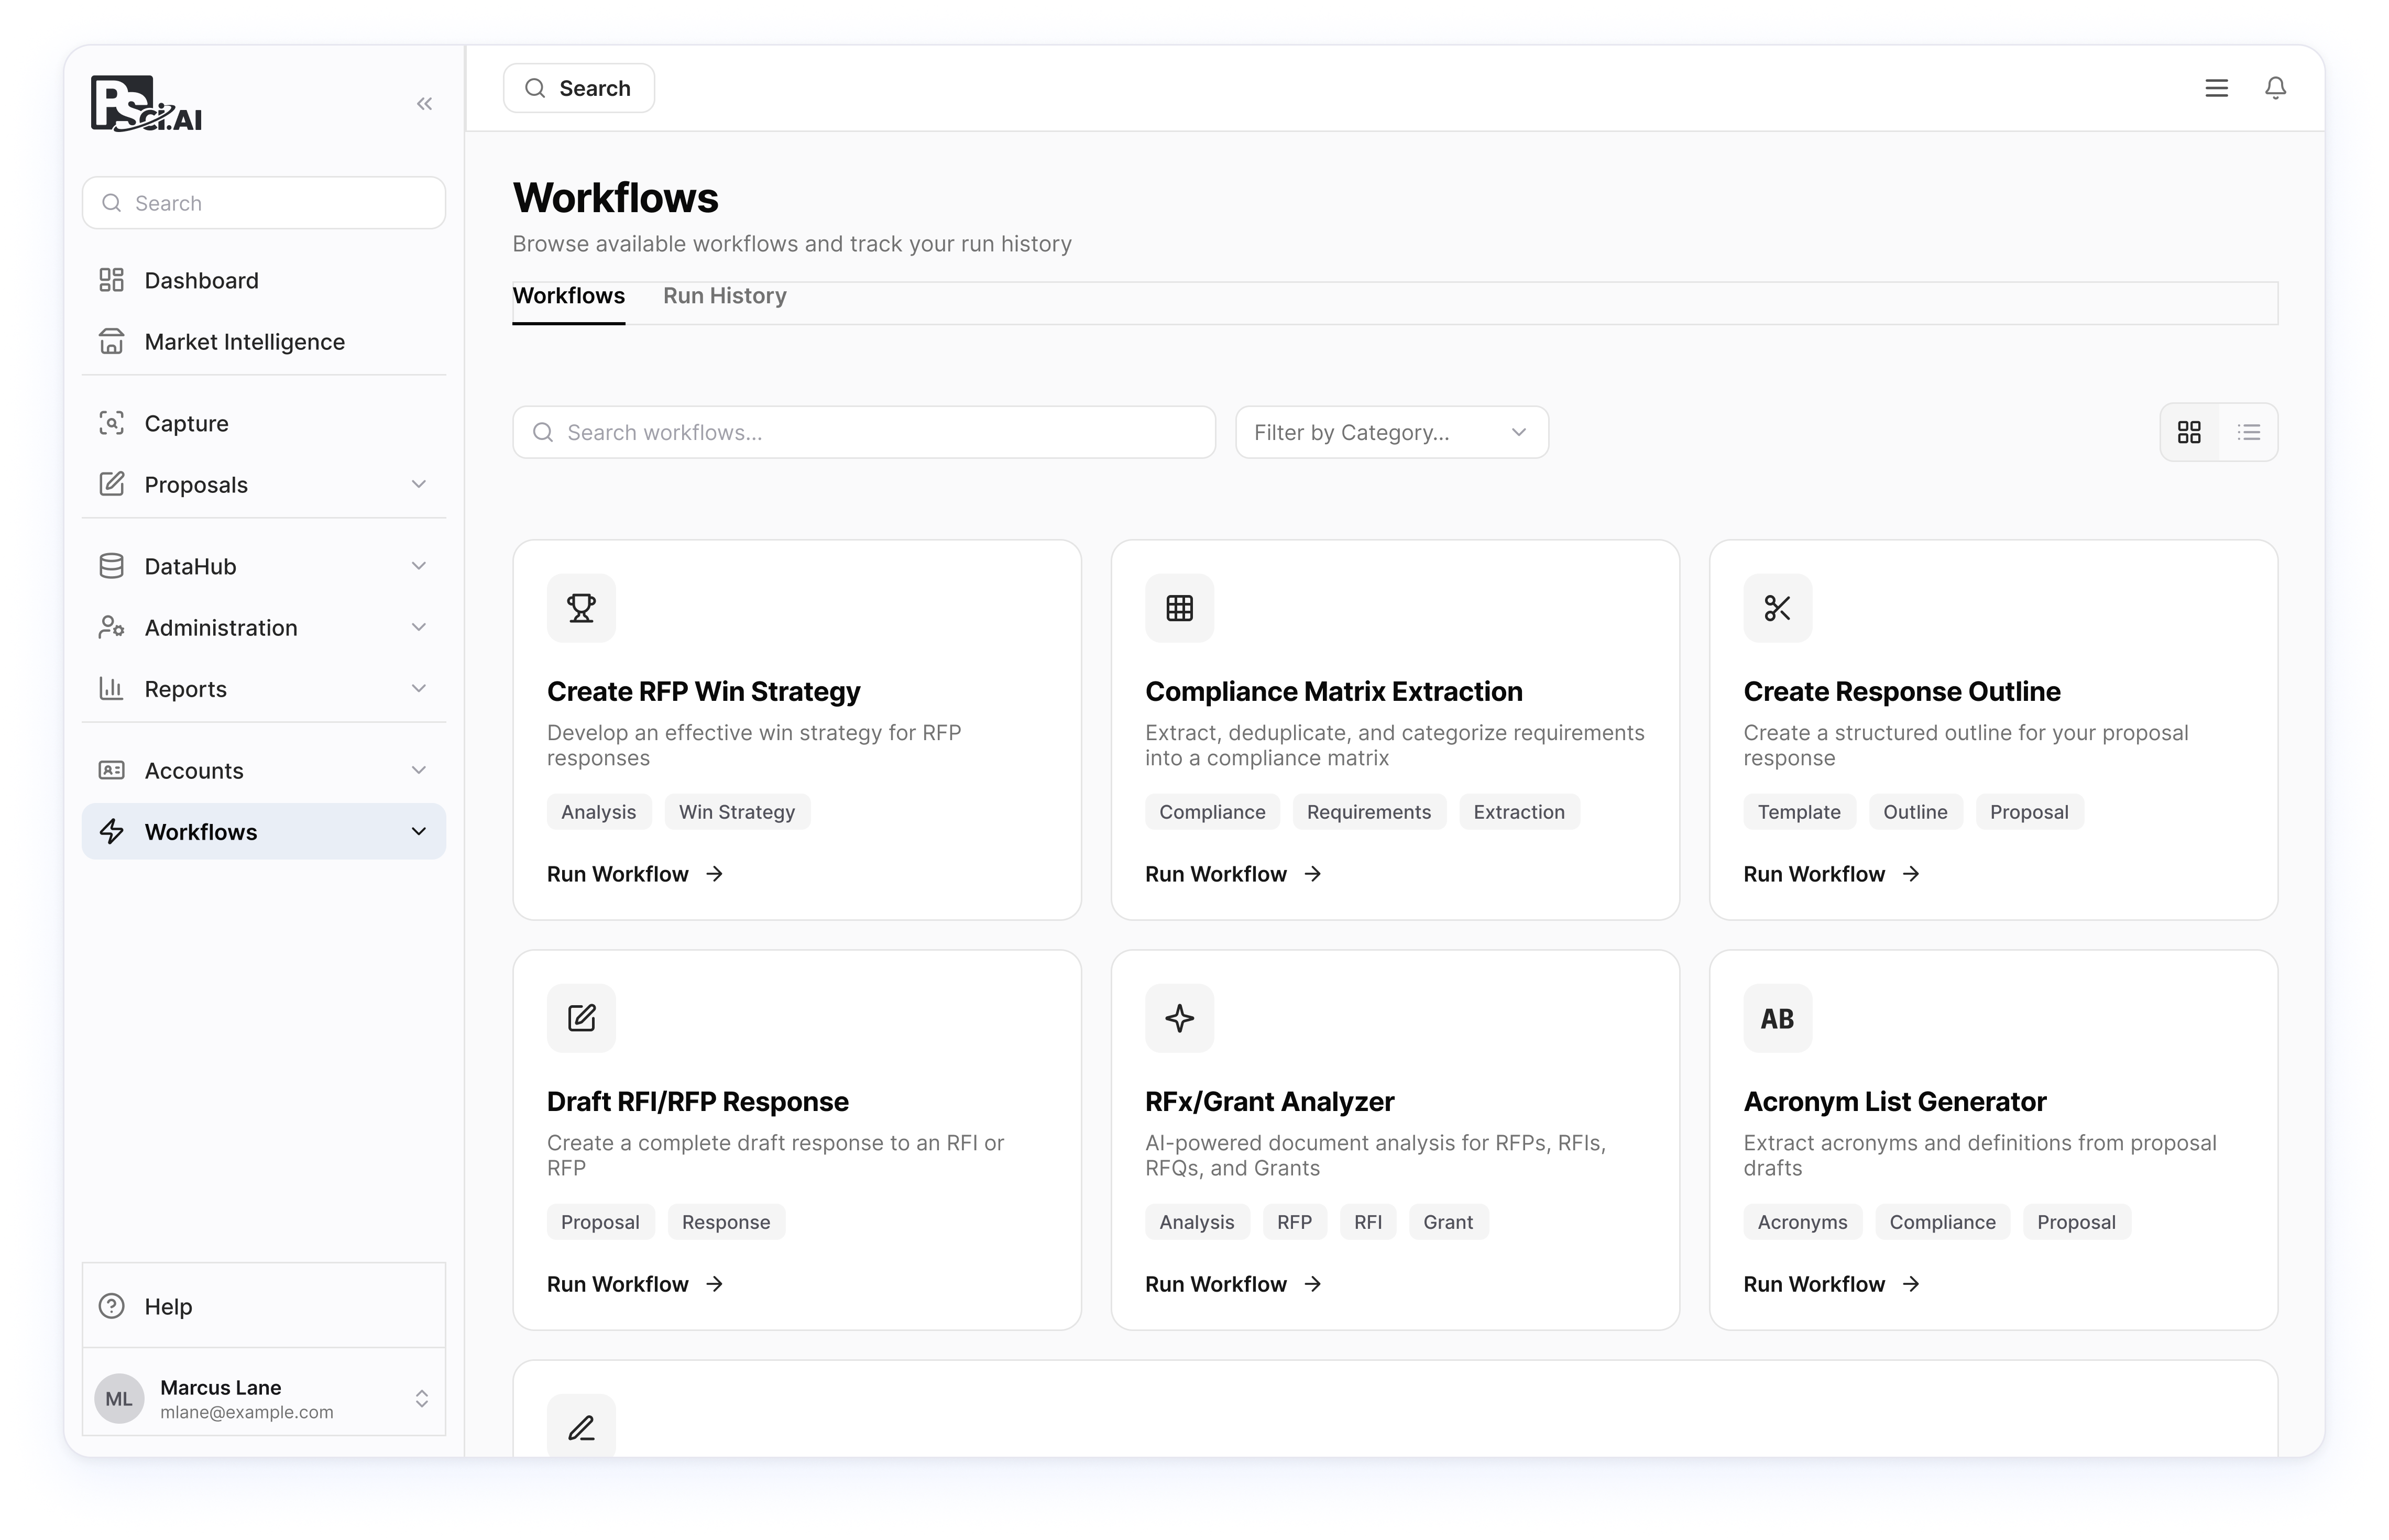Click the Market Intelligence store icon
This screenshot has height=1540, width=2389.
(111, 342)
